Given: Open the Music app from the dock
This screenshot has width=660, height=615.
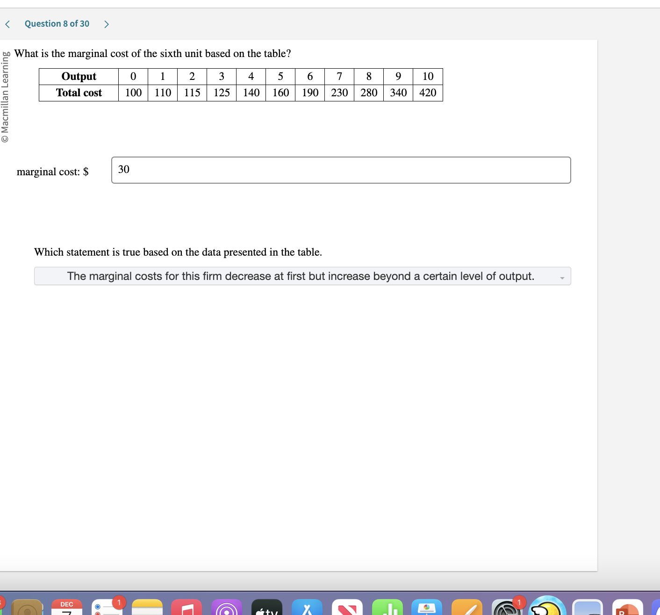Looking at the screenshot, I should tap(186, 608).
